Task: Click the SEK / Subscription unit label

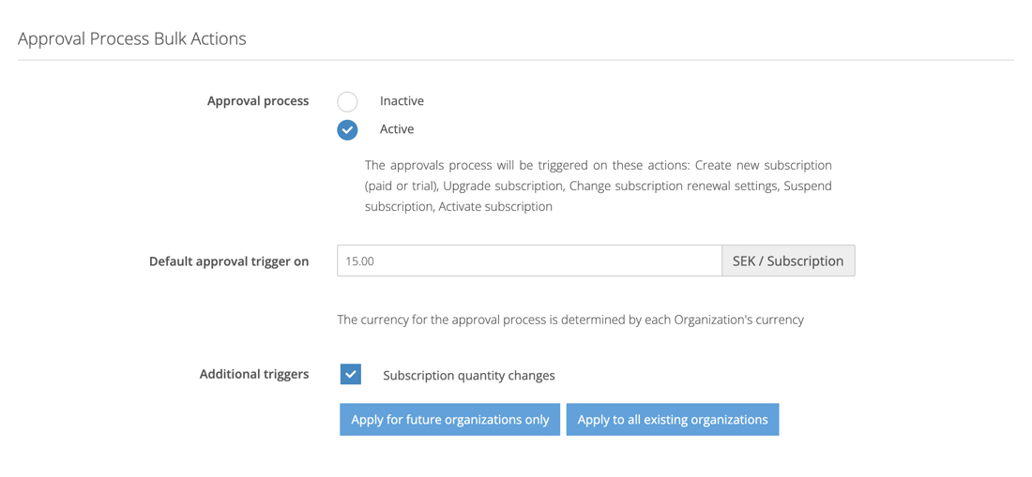Action: 788,261
